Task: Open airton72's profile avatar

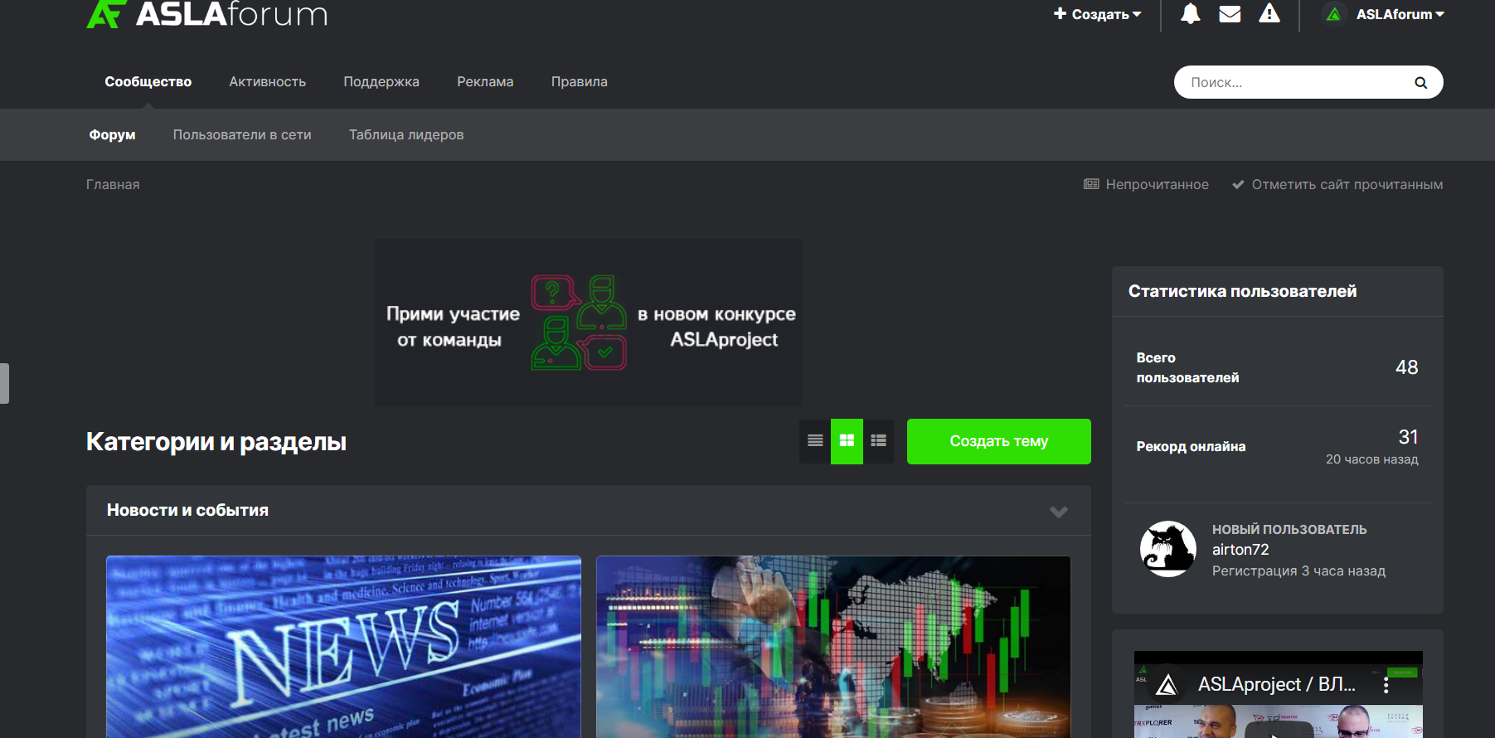Action: (x=1168, y=549)
